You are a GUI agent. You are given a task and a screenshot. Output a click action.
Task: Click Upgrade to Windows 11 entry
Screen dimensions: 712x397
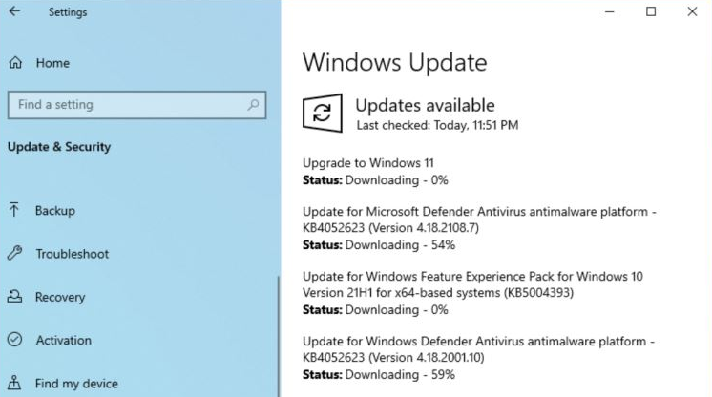coord(368,163)
